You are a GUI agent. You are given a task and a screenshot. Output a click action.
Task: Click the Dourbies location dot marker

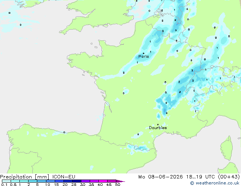[158, 125]
